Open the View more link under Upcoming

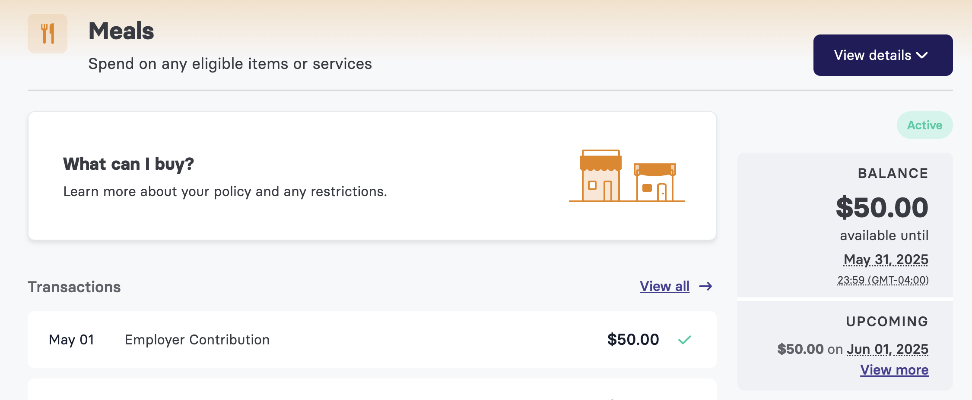pos(894,370)
